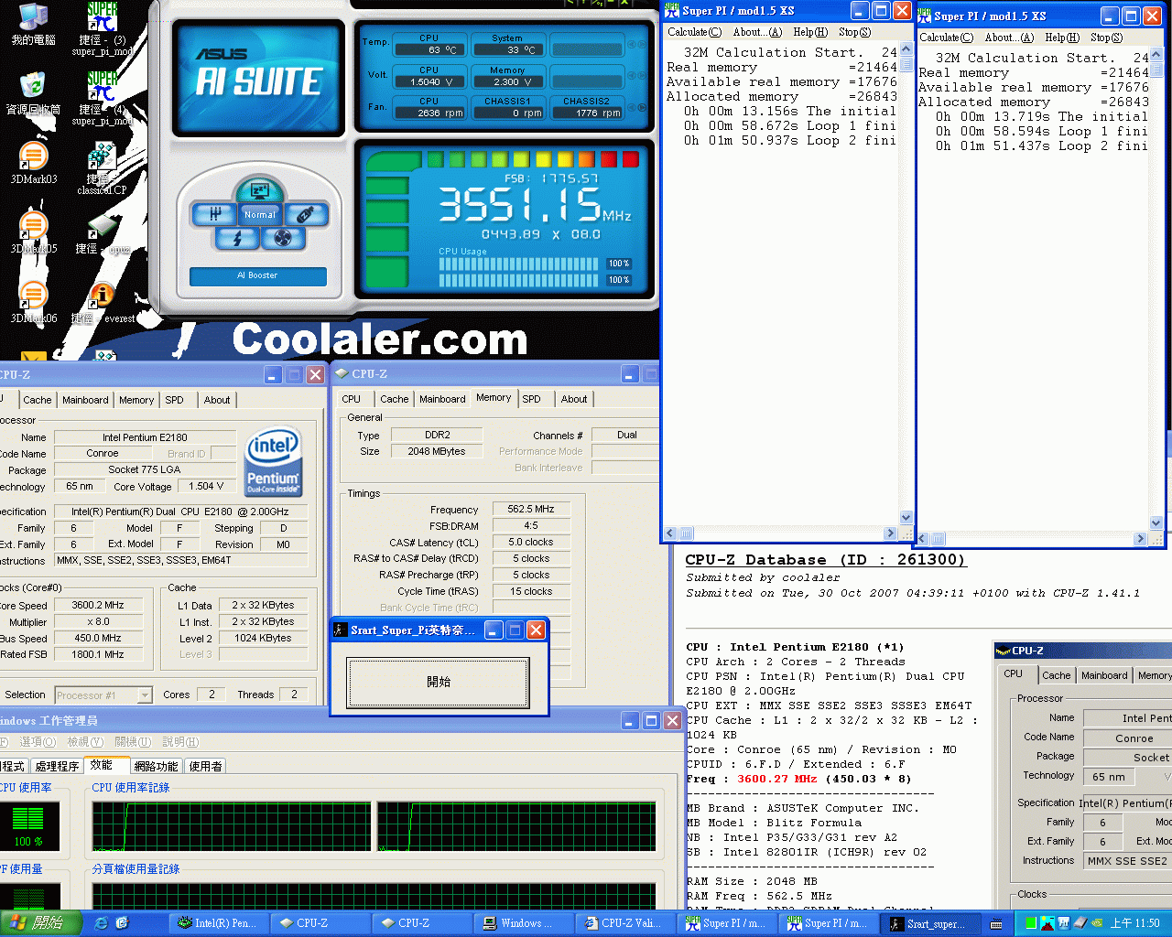Expand the Processor #1 selection dropdown
The width and height of the screenshot is (1172, 937).
click(145, 695)
